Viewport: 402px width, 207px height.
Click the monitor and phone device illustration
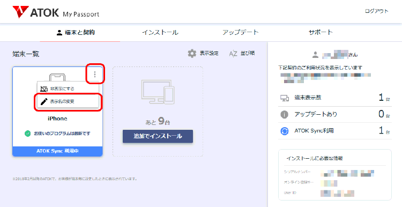pos(158,92)
